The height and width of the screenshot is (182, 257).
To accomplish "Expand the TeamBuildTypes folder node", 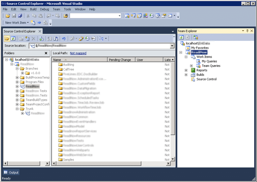I will click(17, 100).
